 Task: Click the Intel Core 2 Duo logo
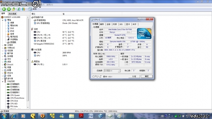point(144,34)
